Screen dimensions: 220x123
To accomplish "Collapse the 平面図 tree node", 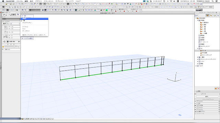I will coord(198,20).
